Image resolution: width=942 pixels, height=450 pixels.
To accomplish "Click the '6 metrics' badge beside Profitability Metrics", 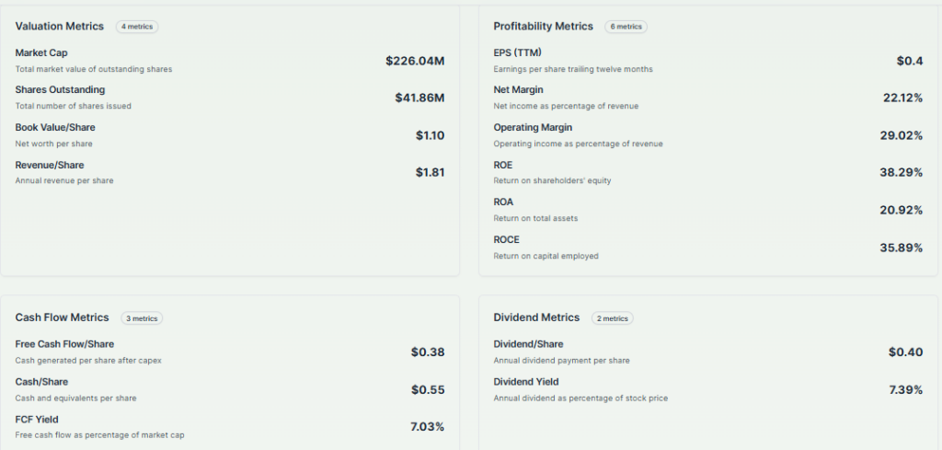I will (626, 27).
